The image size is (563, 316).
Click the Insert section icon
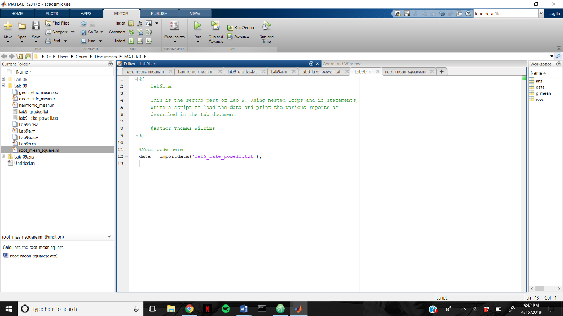pos(131,23)
